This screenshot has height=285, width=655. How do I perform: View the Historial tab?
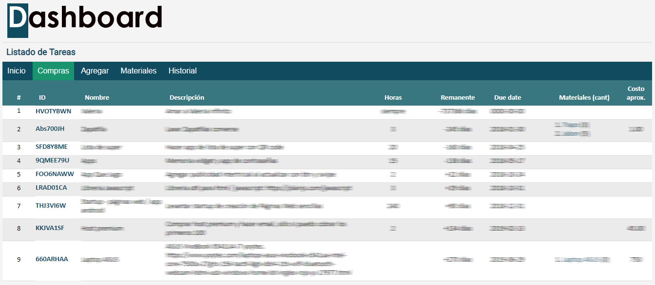tap(182, 71)
